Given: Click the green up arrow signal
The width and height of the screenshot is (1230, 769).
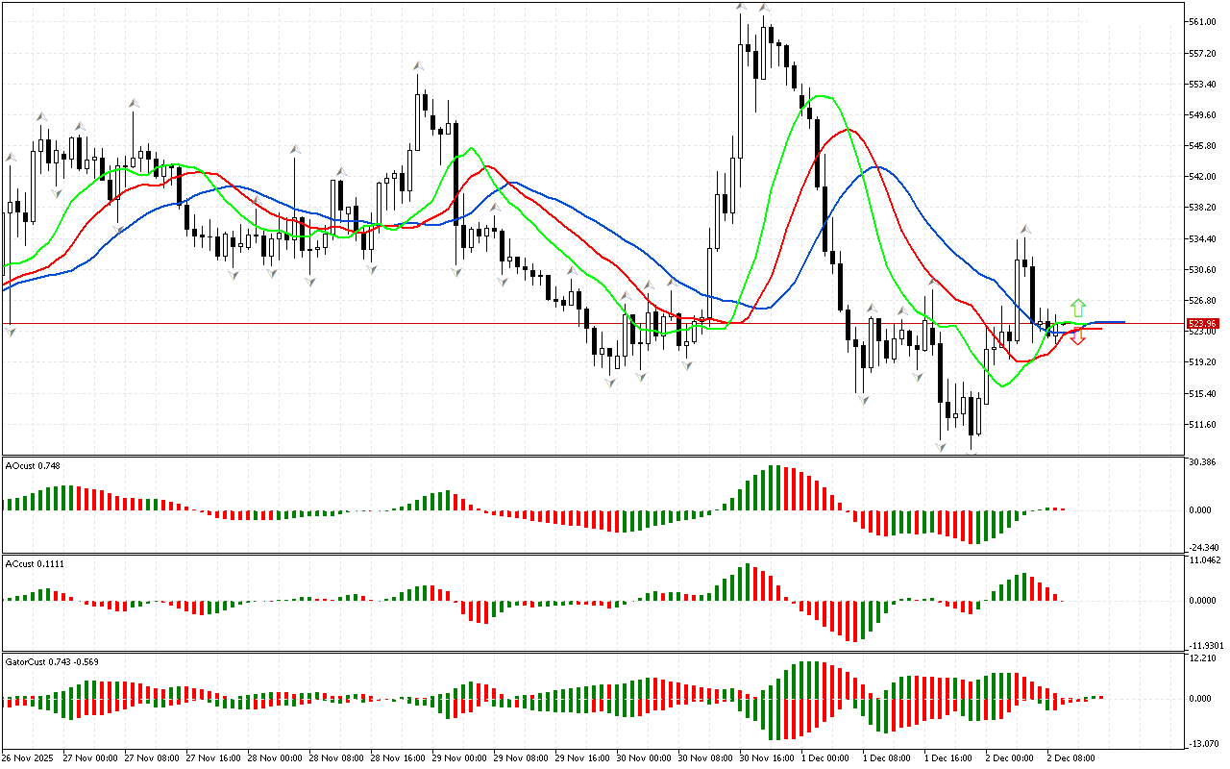Looking at the screenshot, I should click(1078, 308).
